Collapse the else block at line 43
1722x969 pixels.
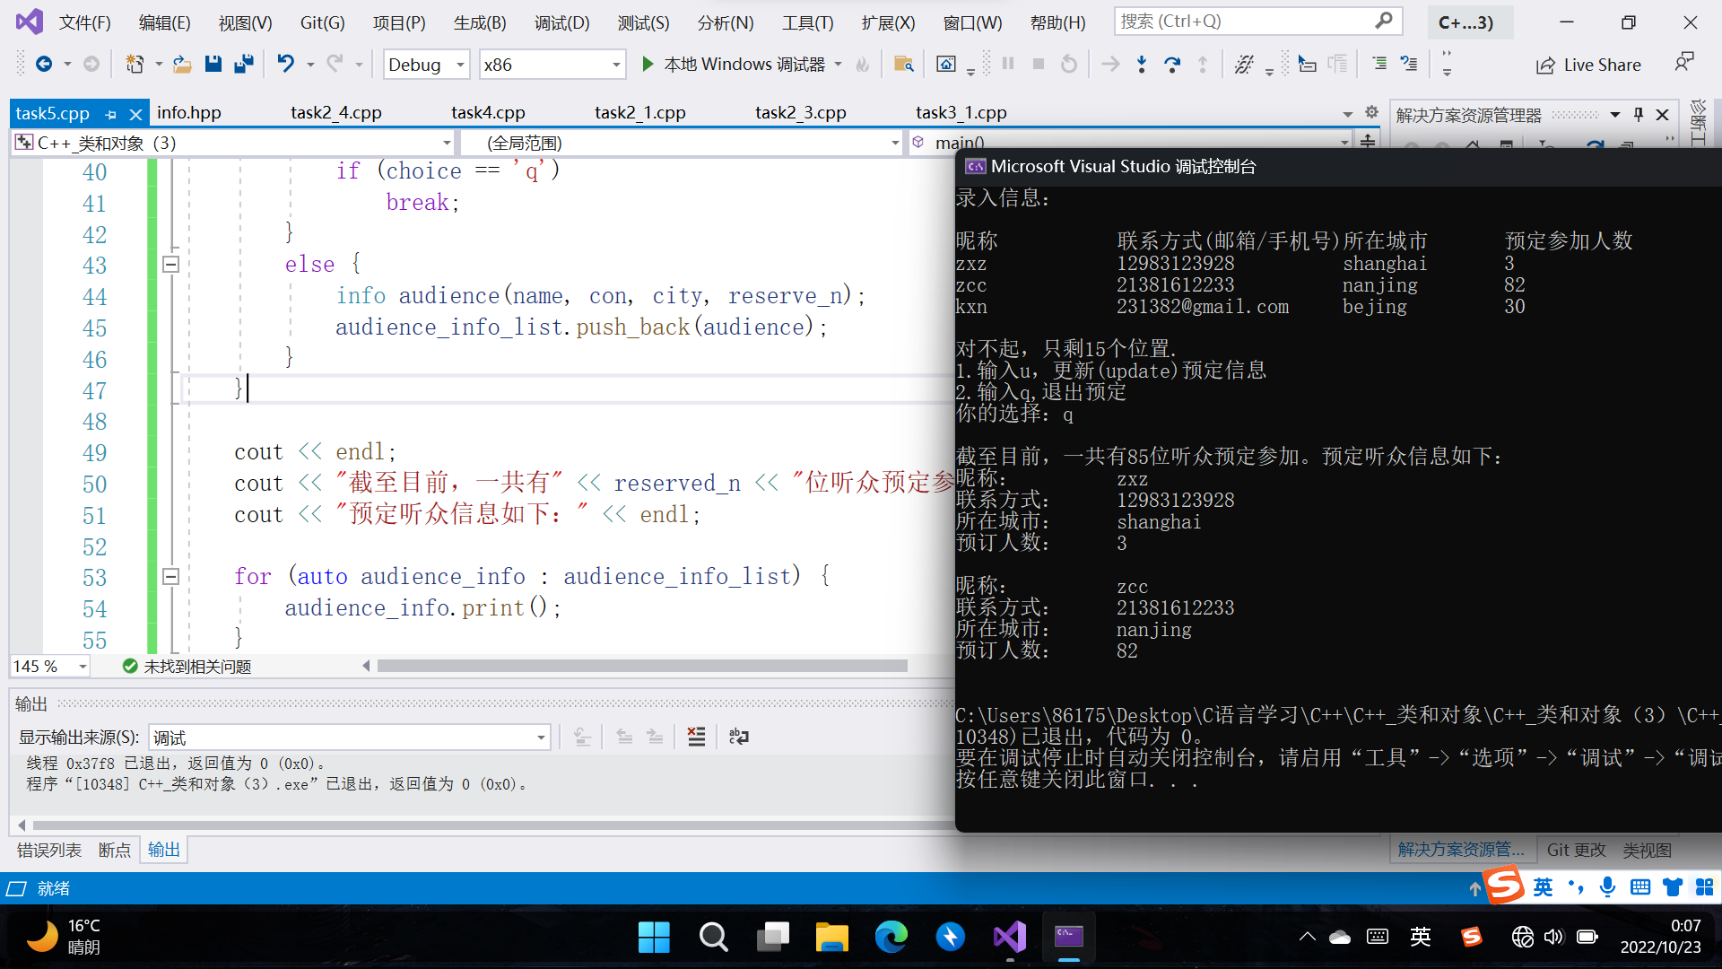pyautogui.click(x=170, y=264)
